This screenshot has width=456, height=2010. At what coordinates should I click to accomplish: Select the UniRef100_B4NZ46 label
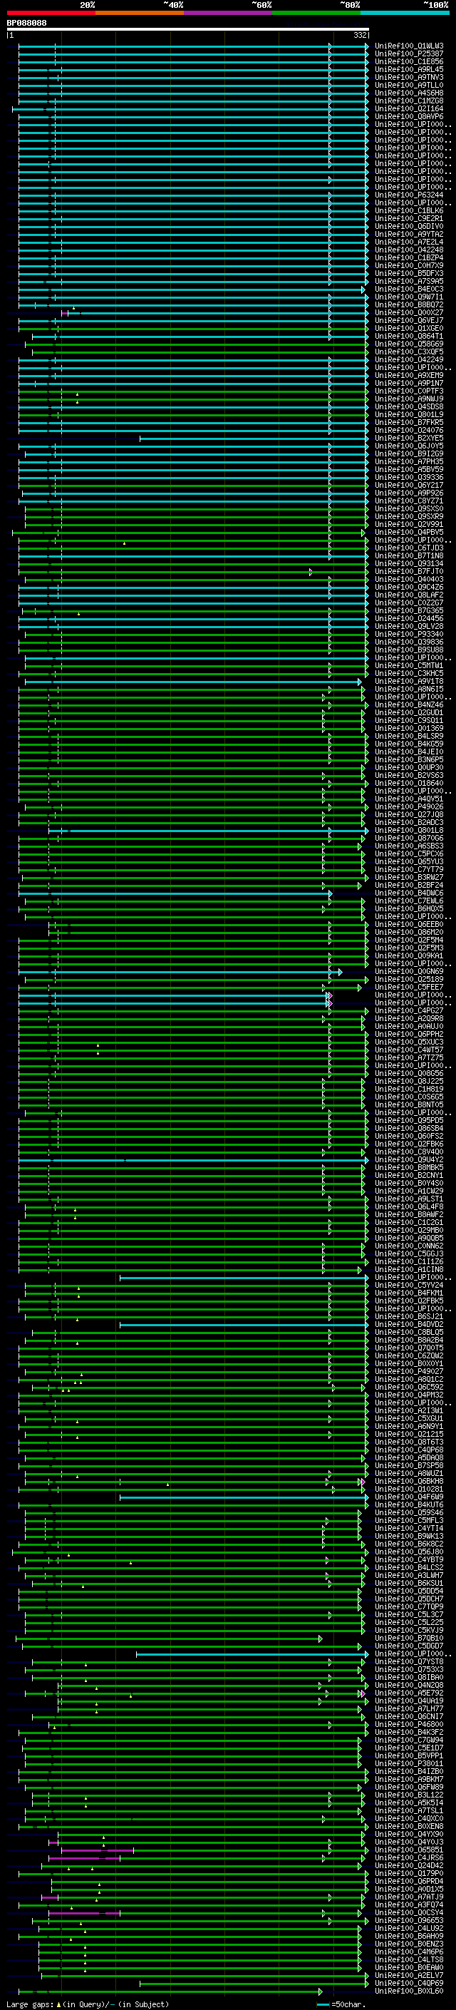(409, 704)
